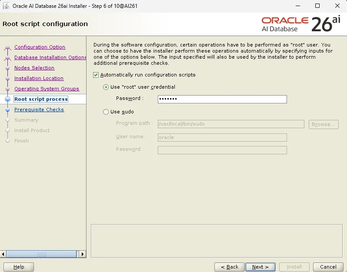Click the sidebar scrollbar right arrow
347x272 pixels.
click(83, 254)
